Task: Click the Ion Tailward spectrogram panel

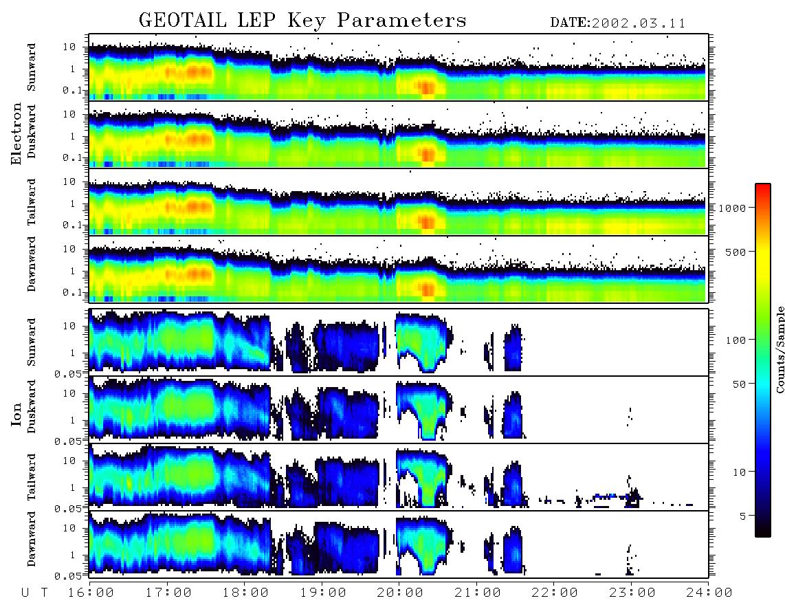Action: [x=399, y=477]
